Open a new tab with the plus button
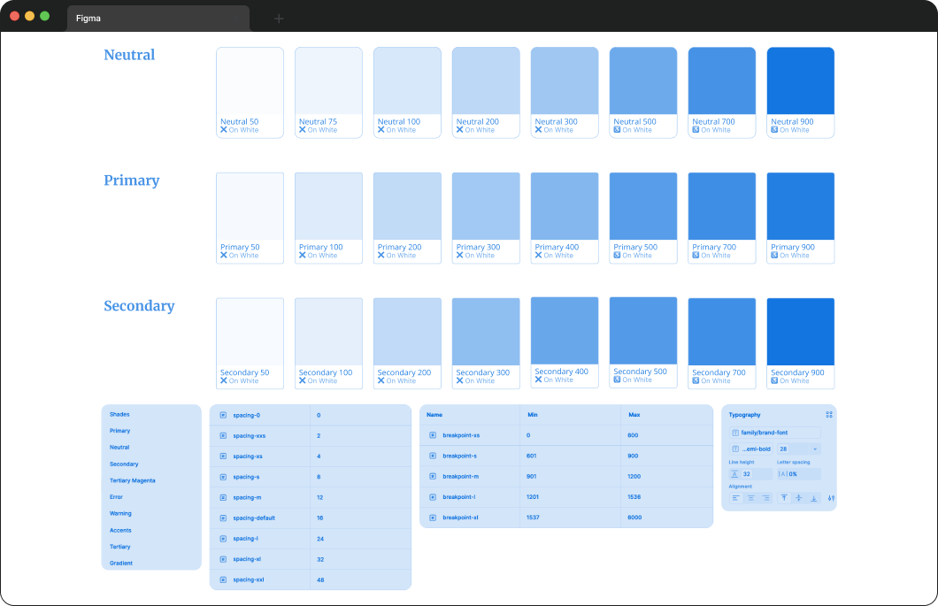This screenshot has height=606, width=938. coord(279,18)
